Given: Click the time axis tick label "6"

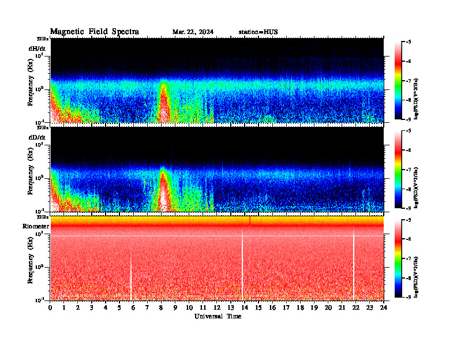Looking at the screenshot, I should pos(133,307).
